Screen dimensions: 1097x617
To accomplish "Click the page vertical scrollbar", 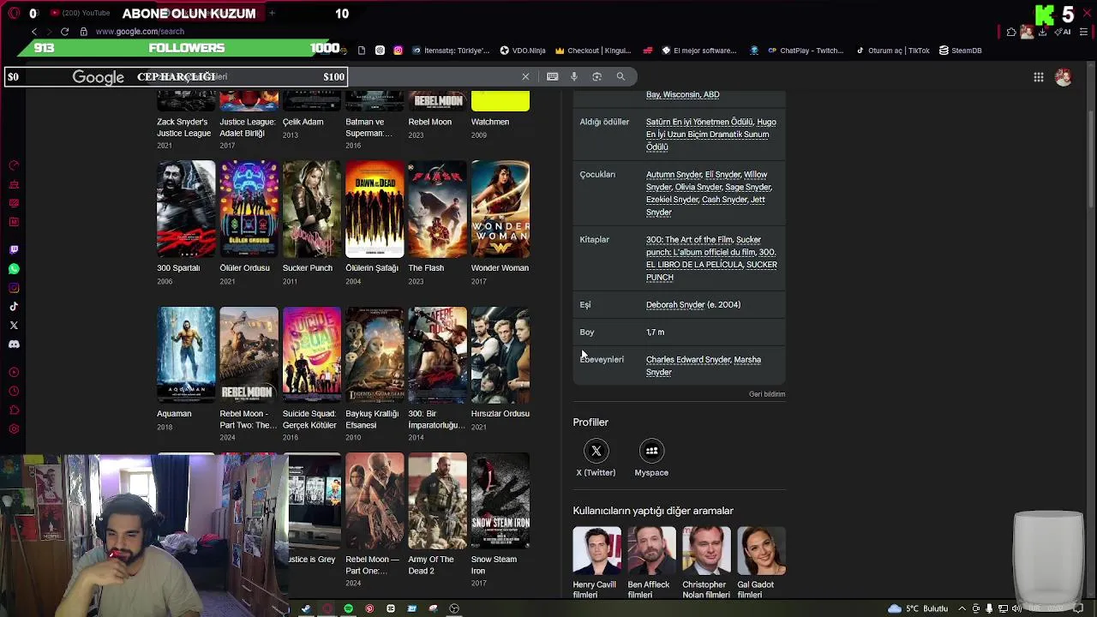I will point(1091,159).
